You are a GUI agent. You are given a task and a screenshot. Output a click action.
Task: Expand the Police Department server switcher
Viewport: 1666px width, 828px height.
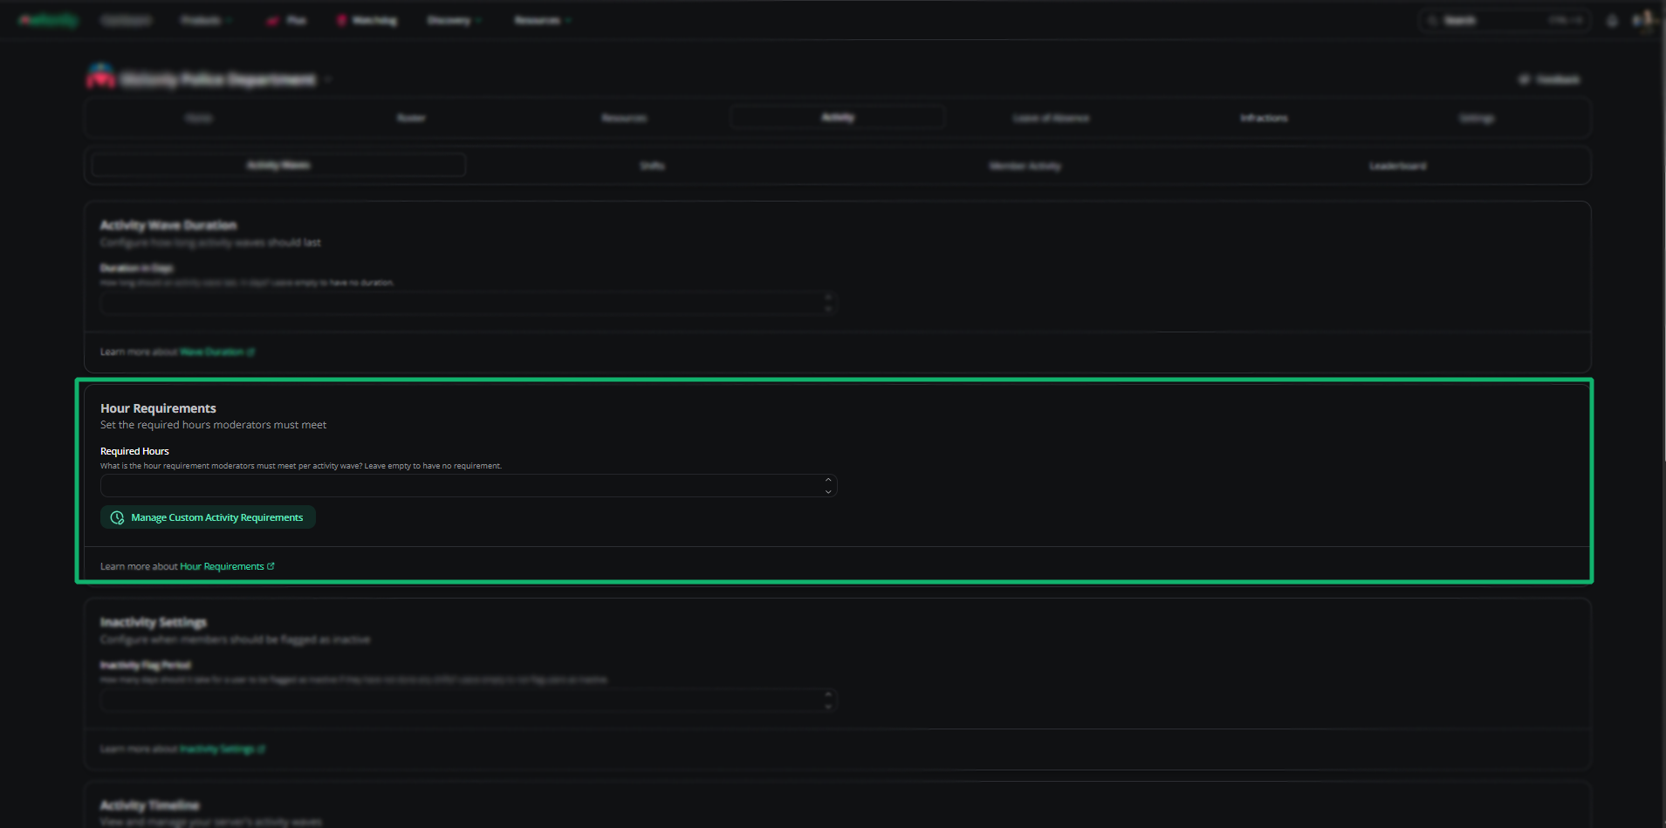click(209, 79)
